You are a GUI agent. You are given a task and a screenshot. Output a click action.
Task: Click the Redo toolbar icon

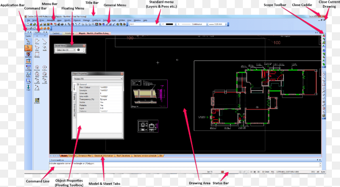coord(79,24)
